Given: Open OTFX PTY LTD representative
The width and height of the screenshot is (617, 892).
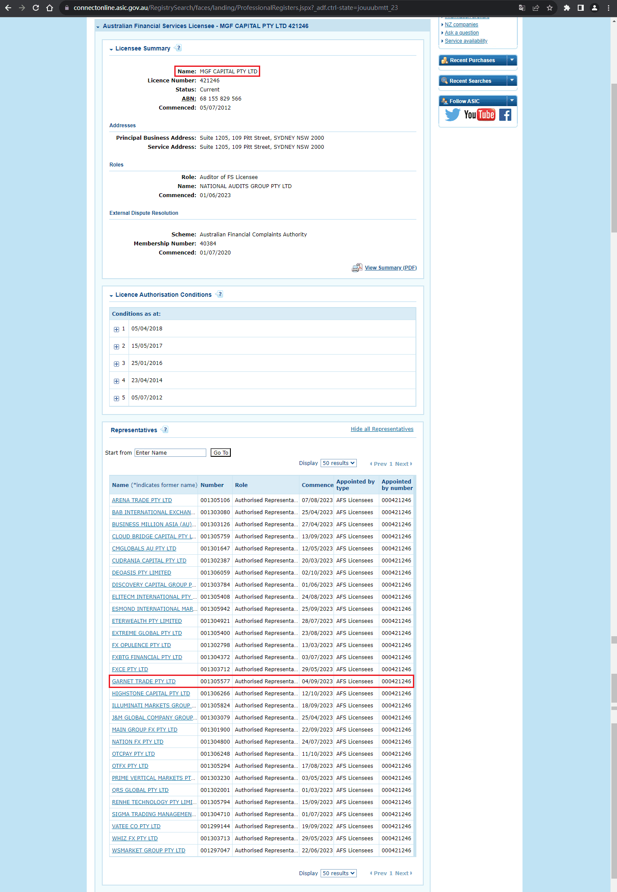Looking at the screenshot, I should click(130, 766).
